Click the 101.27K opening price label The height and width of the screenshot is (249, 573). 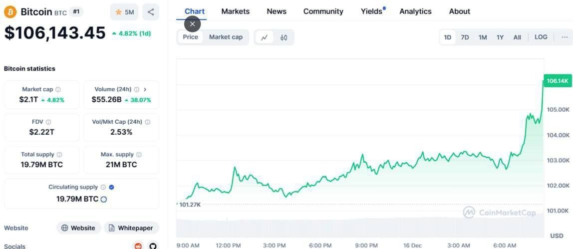pyautogui.click(x=190, y=205)
